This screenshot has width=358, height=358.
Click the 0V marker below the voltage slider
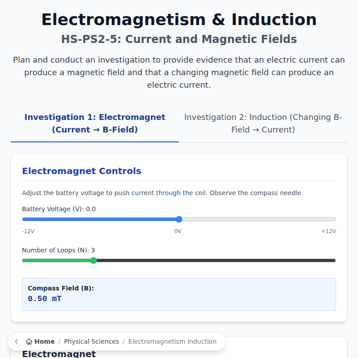point(178,231)
